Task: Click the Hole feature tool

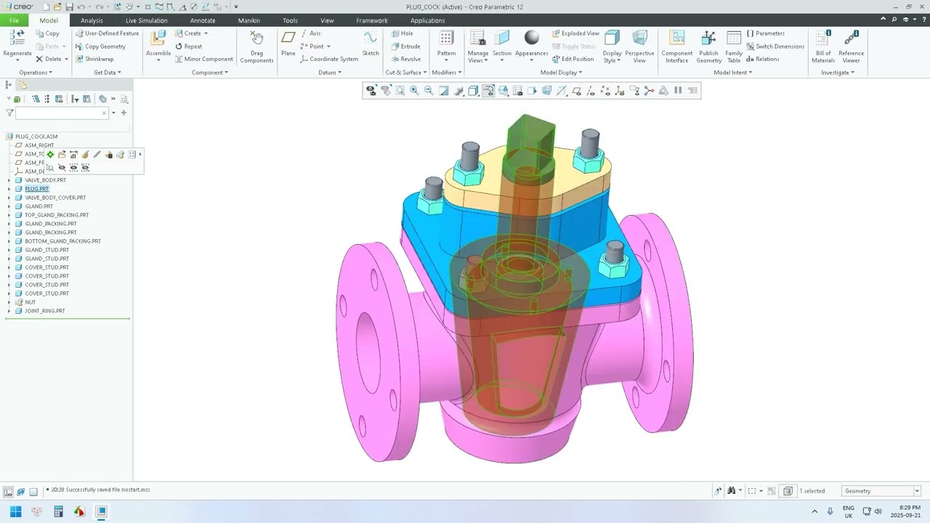Action: point(402,33)
